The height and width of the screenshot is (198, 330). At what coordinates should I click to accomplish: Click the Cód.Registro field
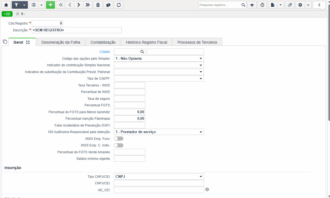tap(47, 23)
